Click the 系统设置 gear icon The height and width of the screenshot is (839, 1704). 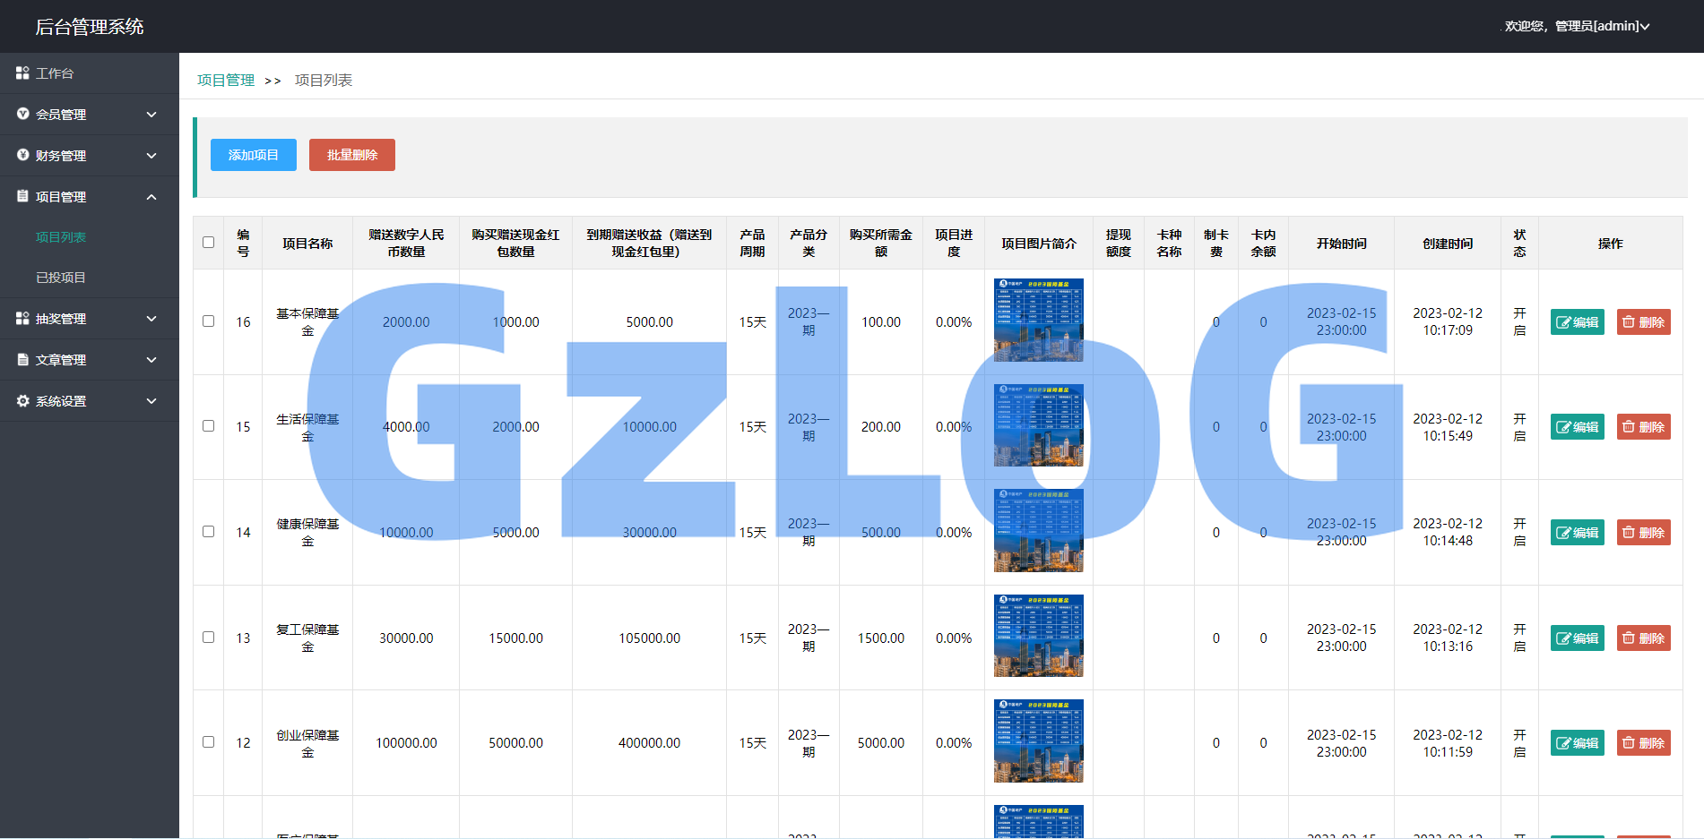[22, 400]
